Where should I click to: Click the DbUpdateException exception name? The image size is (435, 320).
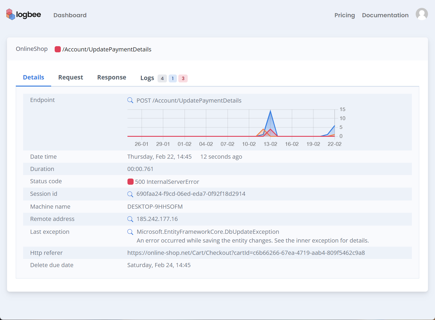[208, 232]
